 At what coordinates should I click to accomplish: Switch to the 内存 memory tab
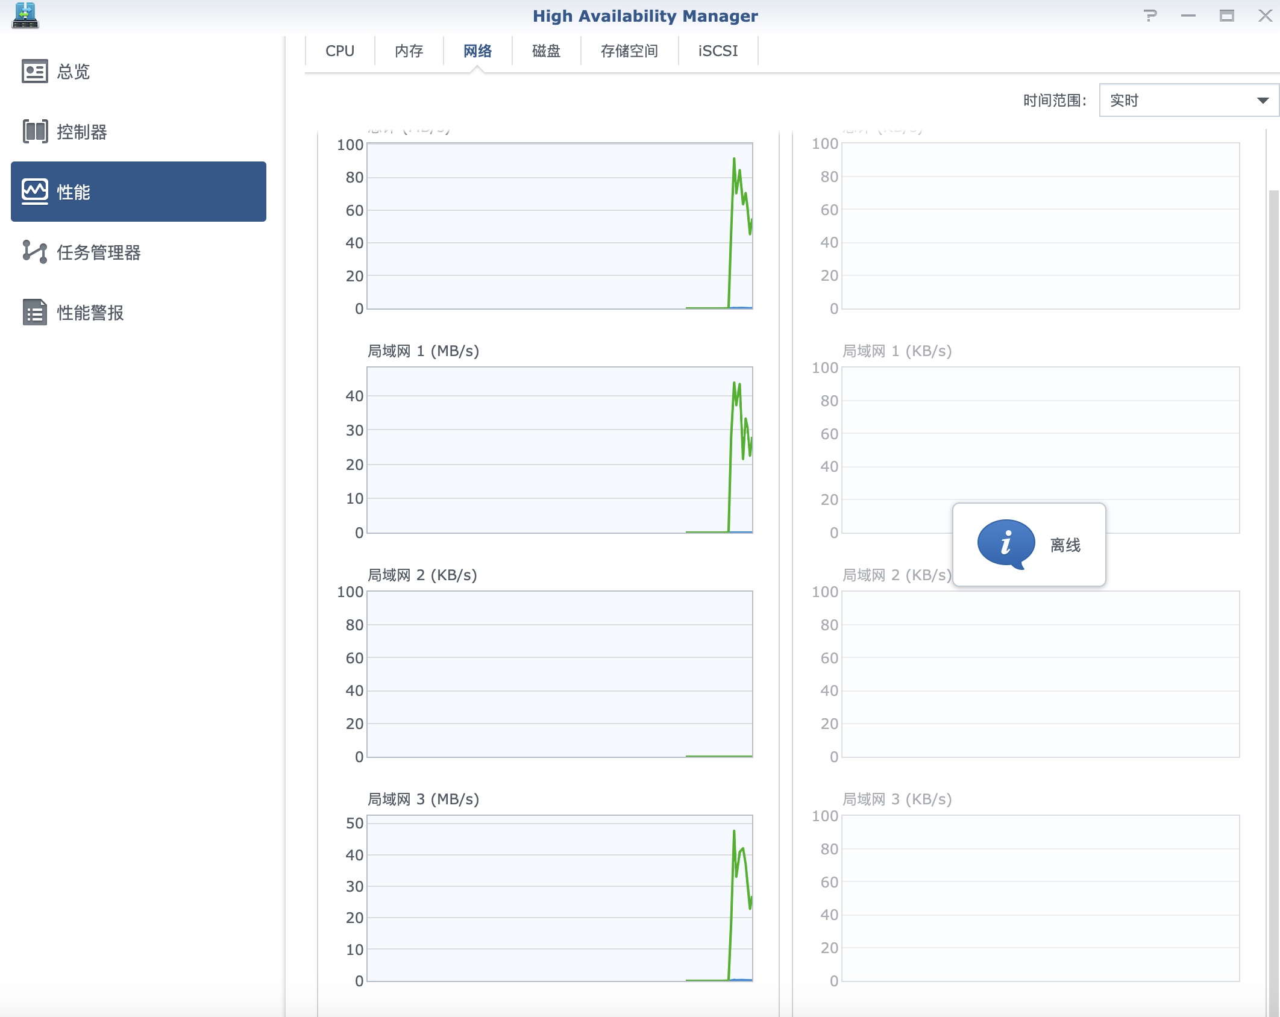coord(409,51)
